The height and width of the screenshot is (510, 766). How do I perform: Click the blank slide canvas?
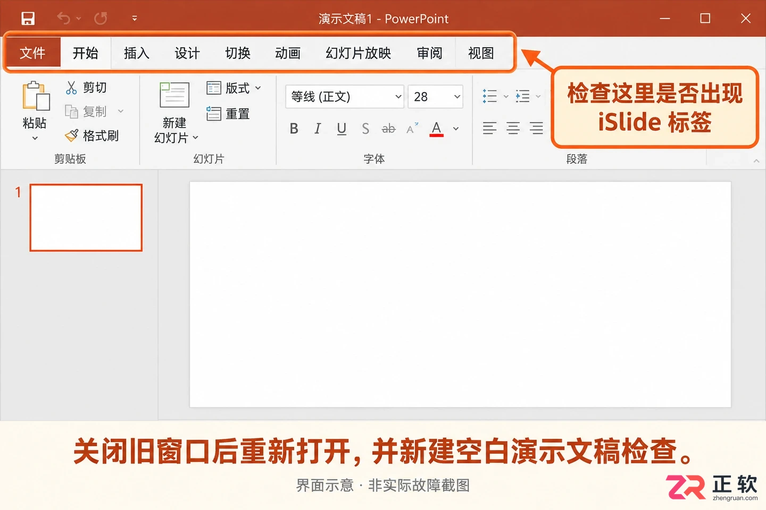click(460, 295)
